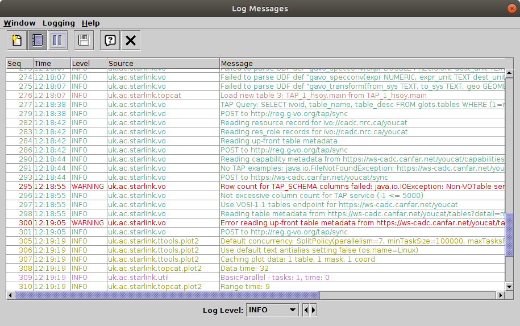The image size is (520, 326).
Task: Toggle the scroll-lock notebook icon
Action: coord(37,40)
